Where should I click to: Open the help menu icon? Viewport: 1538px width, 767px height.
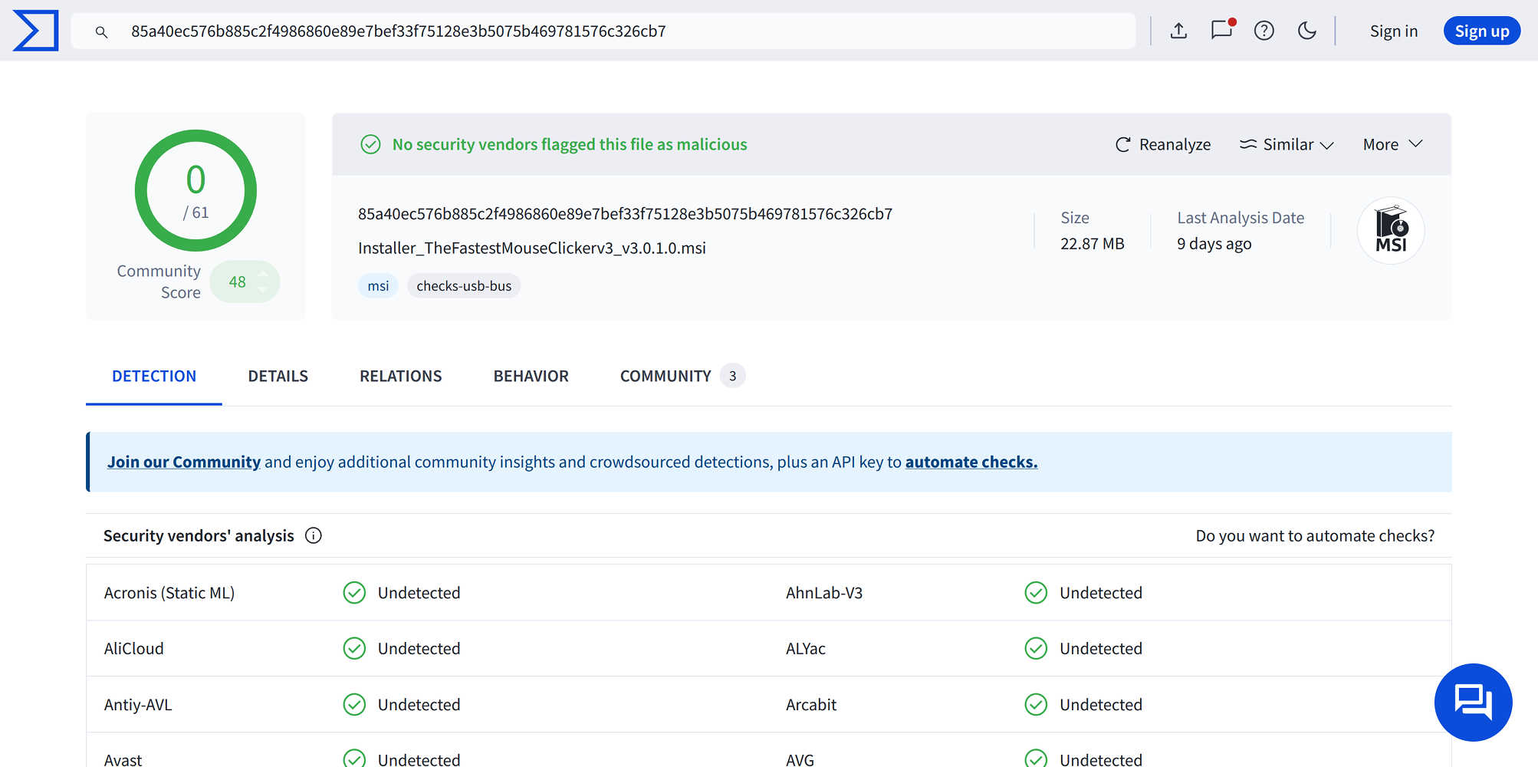point(1264,31)
